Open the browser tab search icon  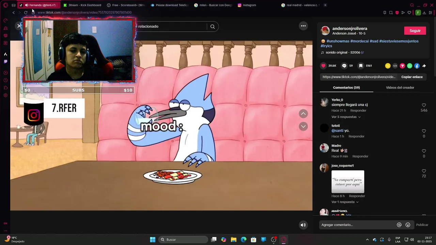(412, 5)
